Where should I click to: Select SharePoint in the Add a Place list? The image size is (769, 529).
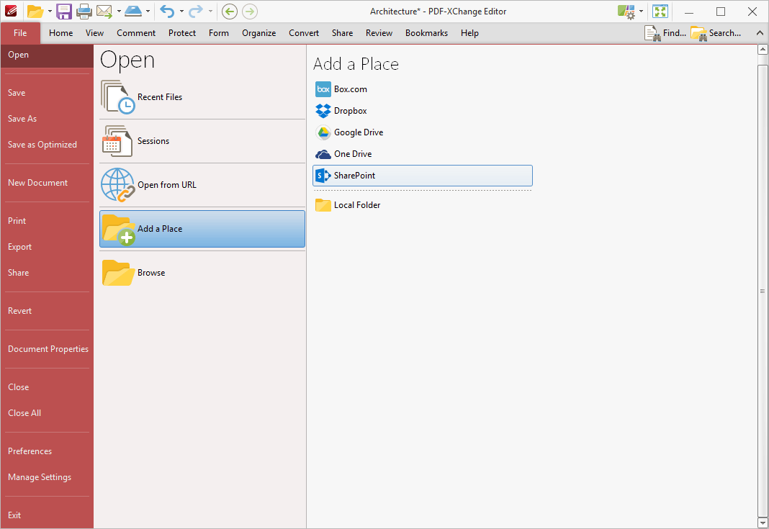tap(422, 176)
